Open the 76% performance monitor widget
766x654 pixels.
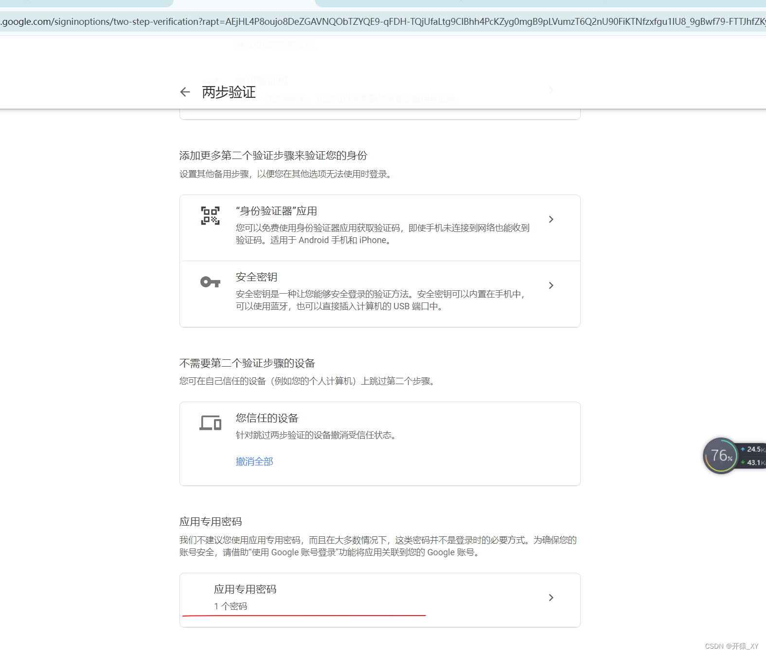tap(721, 456)
